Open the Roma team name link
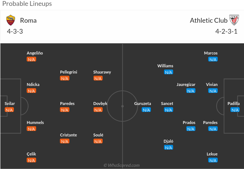This screenshot has width=244, height=169. (28, 20)
